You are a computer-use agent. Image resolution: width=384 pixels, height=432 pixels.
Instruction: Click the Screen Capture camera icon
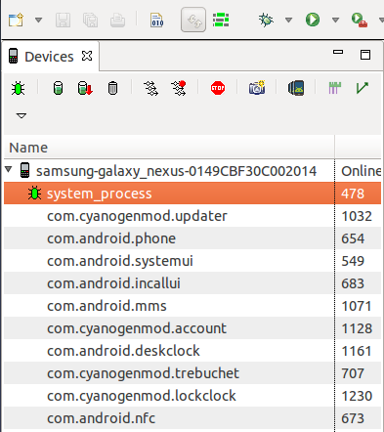(257, 88)
